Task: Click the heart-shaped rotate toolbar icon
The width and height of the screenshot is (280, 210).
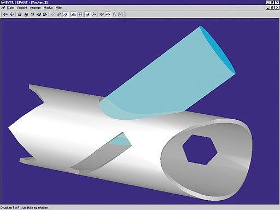Action: click(x=102, y=14)
